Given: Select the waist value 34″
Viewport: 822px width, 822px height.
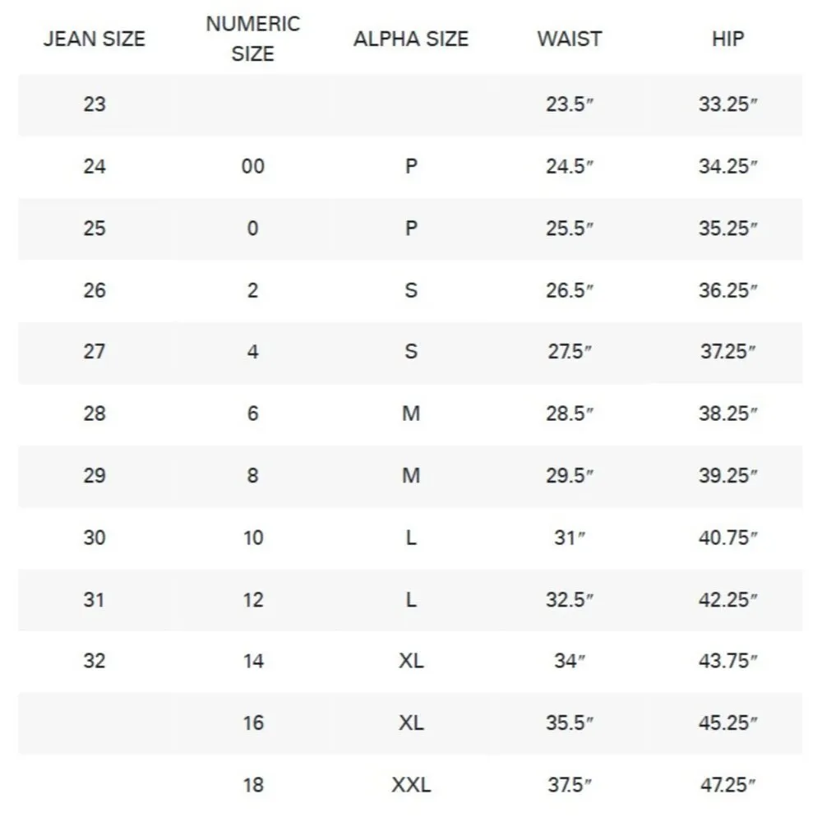Looking at the screenshot, I should [569, 661].
